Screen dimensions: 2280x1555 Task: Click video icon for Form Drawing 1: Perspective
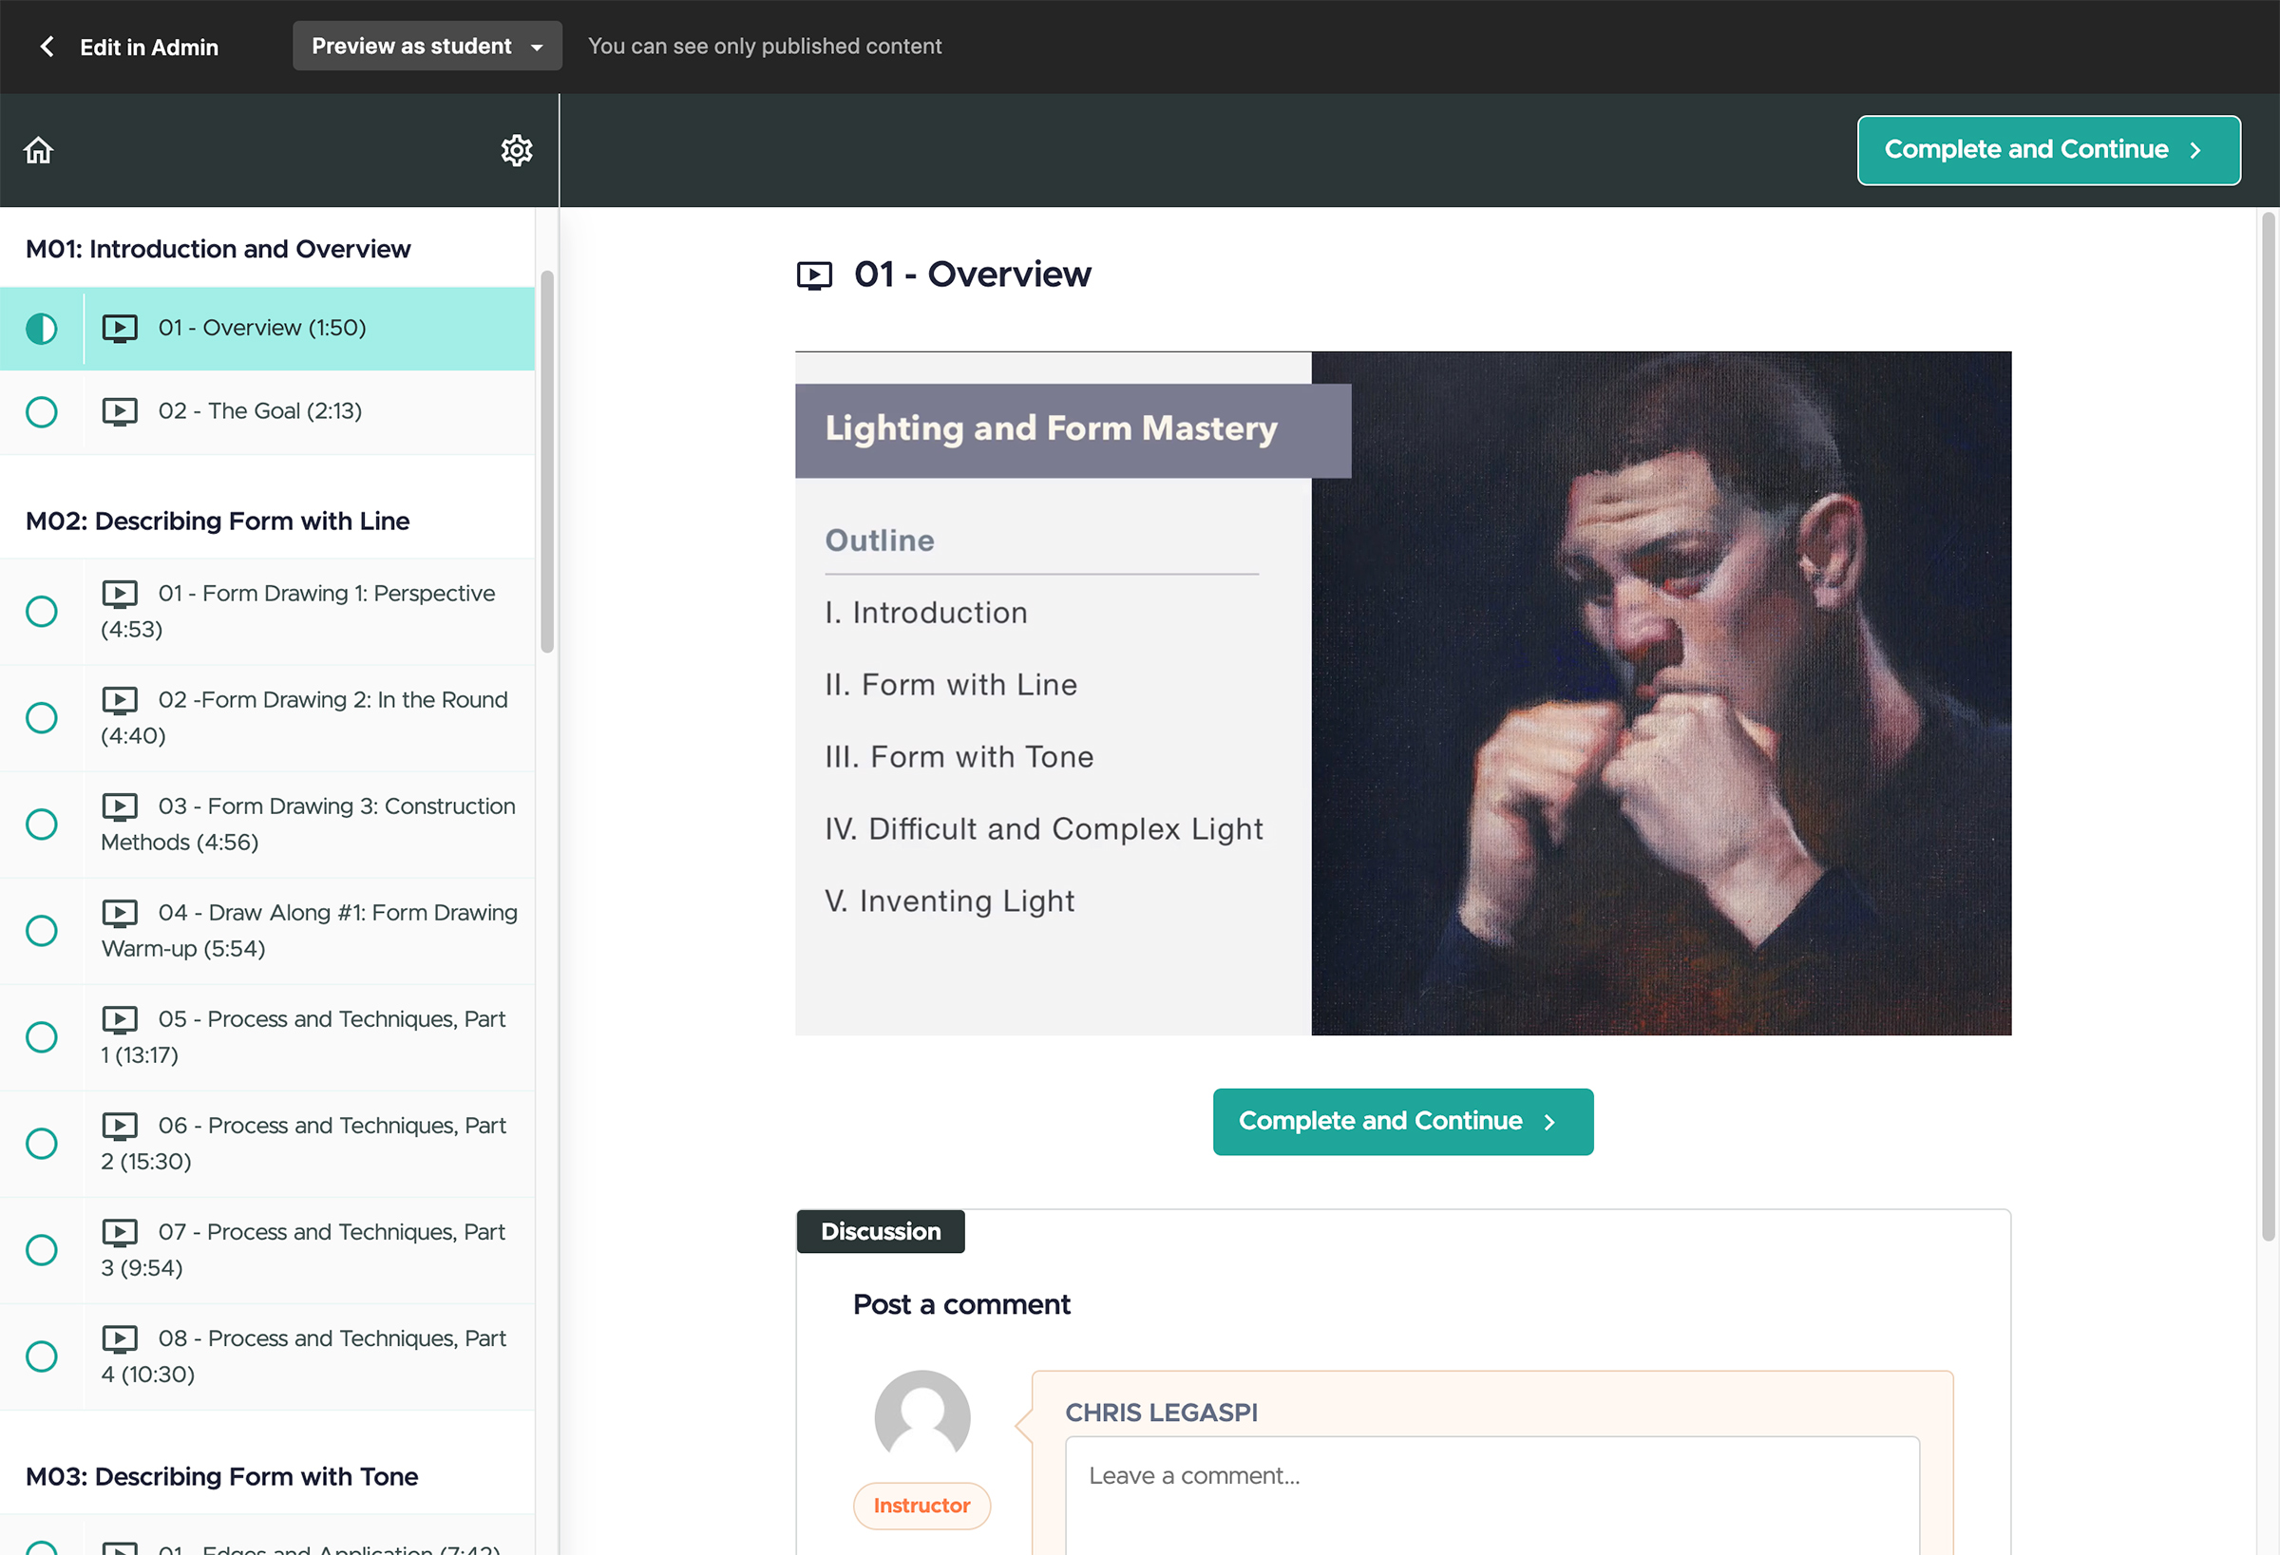120,594
